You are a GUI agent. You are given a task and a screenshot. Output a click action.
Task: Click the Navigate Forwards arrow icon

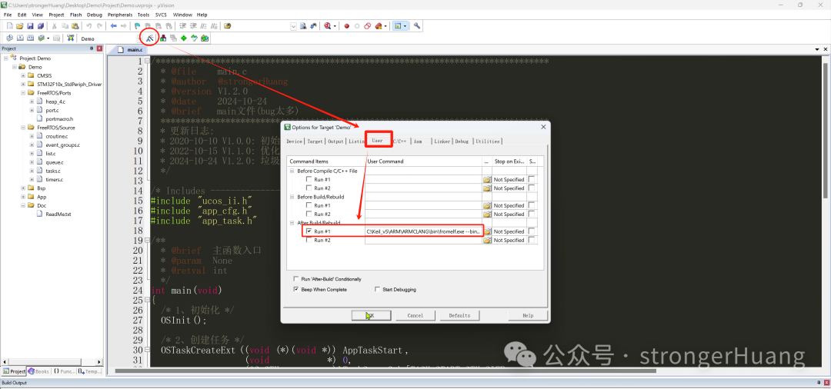(x=123, y=25)
